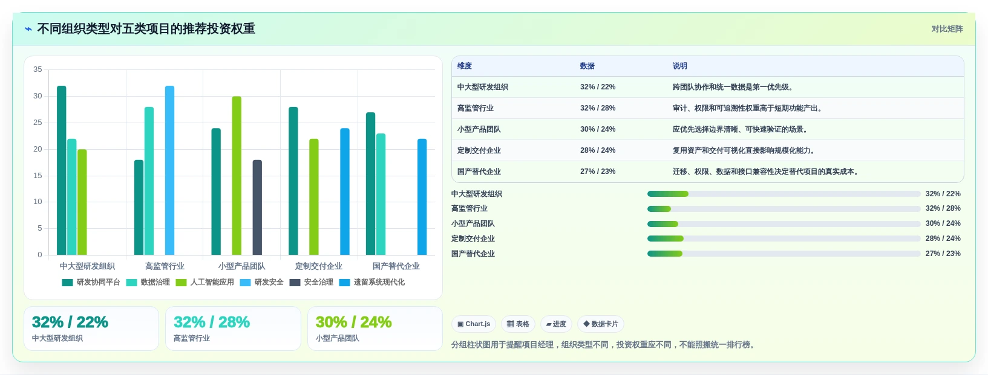Viewport: 988px width, 375px height.
Task: Click 国产替代企业 progress bar
Action: [x=784, y=254]
